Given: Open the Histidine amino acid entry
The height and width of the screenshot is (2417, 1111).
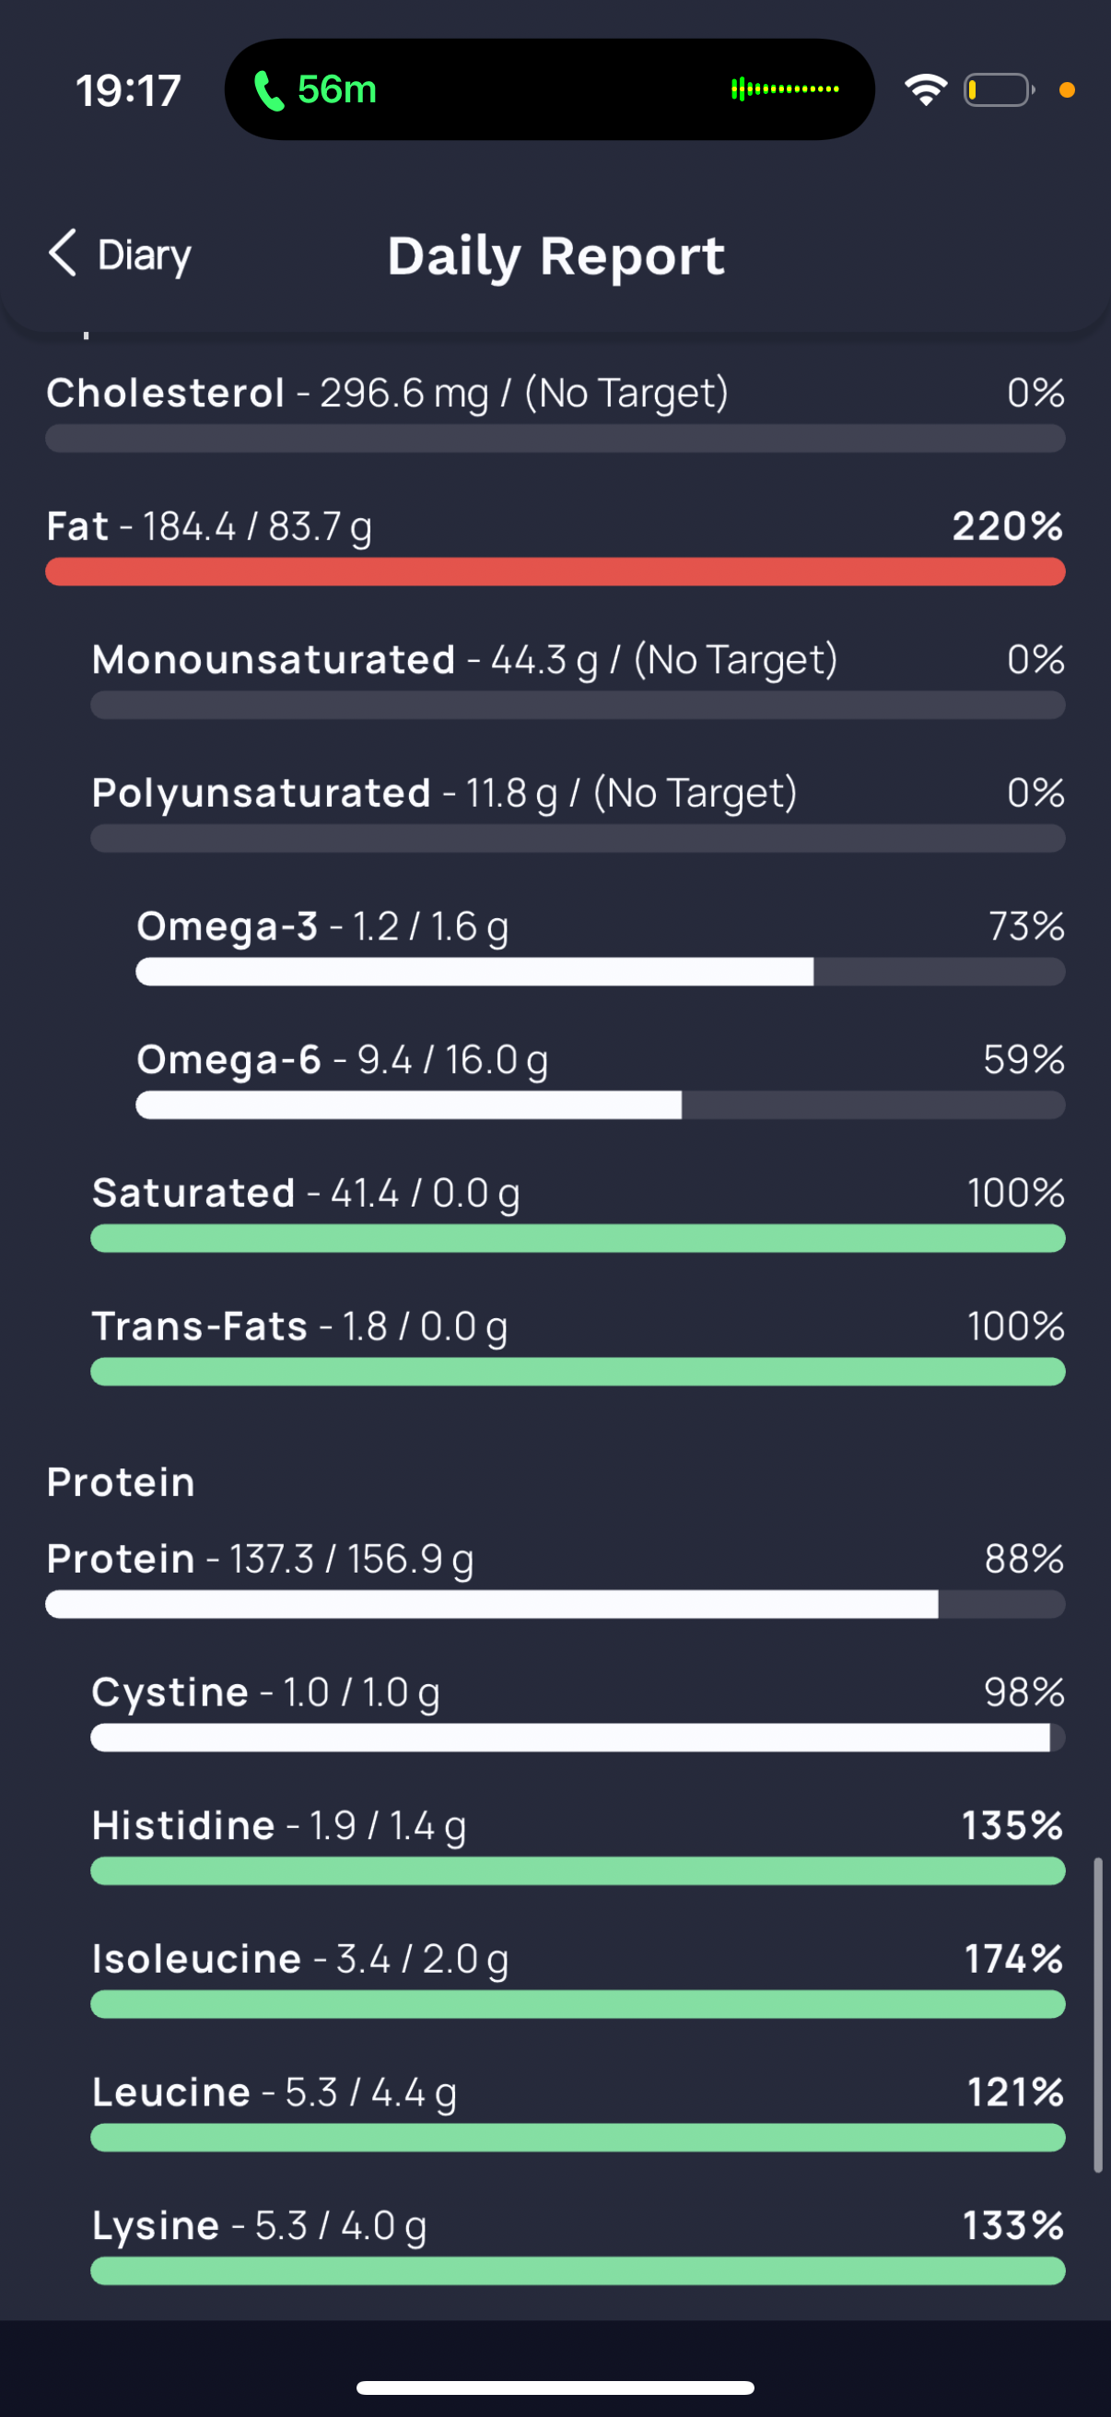Looking at the screenshot, I should [578, 1844].
